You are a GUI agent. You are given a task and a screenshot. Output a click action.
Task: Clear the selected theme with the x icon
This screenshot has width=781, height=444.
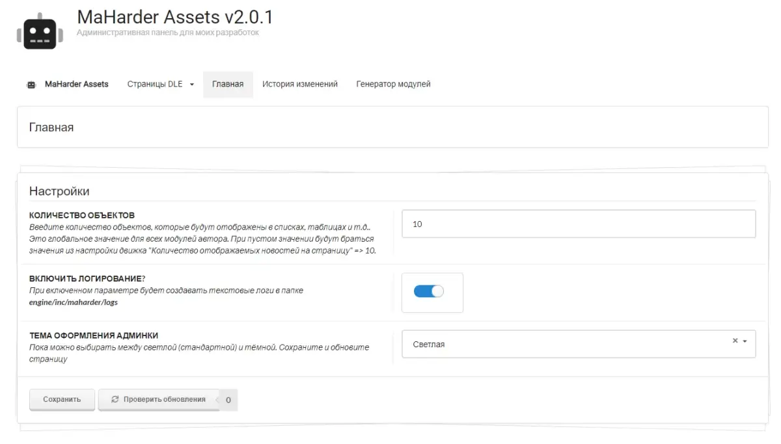(735, 341)
